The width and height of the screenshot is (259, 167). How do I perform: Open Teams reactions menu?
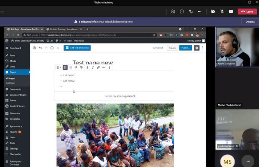coord(191,11)
